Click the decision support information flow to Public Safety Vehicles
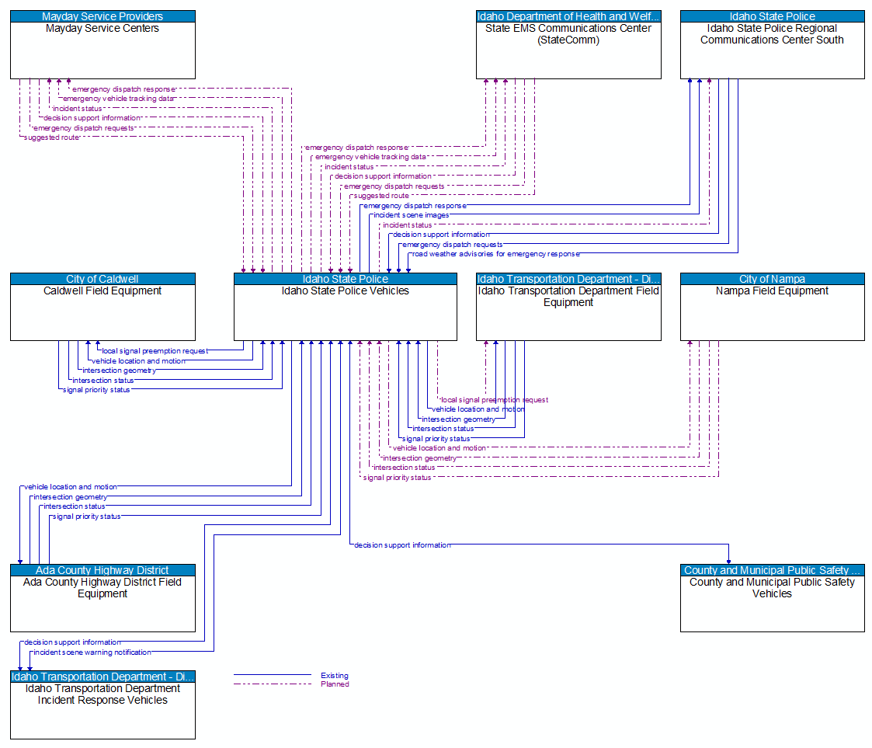This screenshot has height=748, width=872. (401, 545)
